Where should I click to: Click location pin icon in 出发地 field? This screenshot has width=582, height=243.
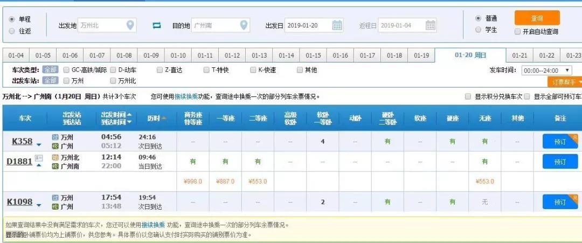point(130,25)
